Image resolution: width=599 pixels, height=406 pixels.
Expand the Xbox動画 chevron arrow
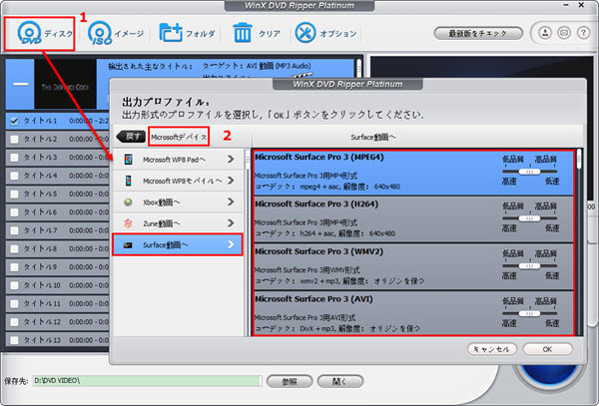click(x=231, y=202)
